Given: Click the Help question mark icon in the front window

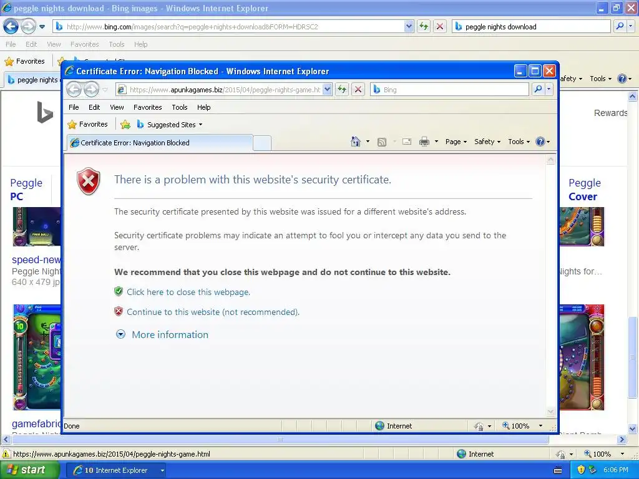Looking at the screenshot, I should pyautogui.click(x=540, y=142).
